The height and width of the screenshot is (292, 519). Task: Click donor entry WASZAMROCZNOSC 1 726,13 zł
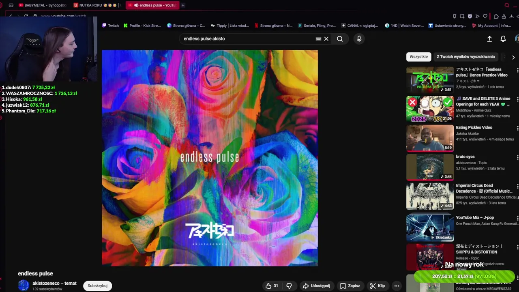point(39,93)
